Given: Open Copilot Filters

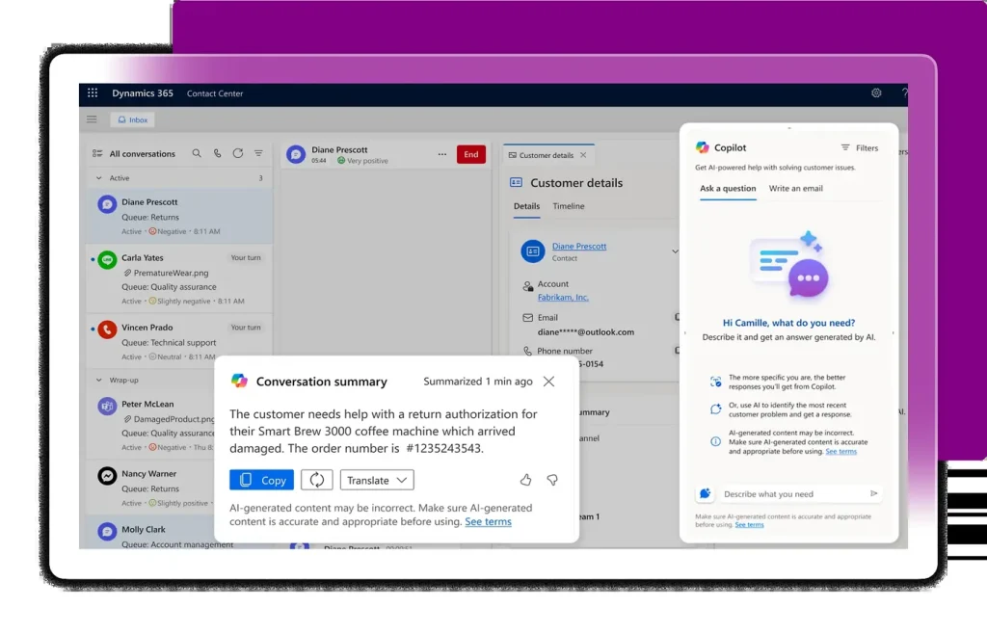Looking at the screenshot, I should (860, 147).
